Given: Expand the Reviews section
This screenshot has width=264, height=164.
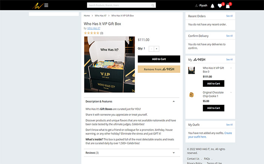Looking at the screenshot, I should click(x=173, y=153).
